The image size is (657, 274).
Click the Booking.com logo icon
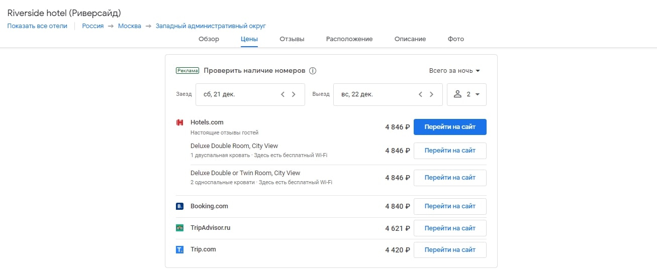click(179, 206)
